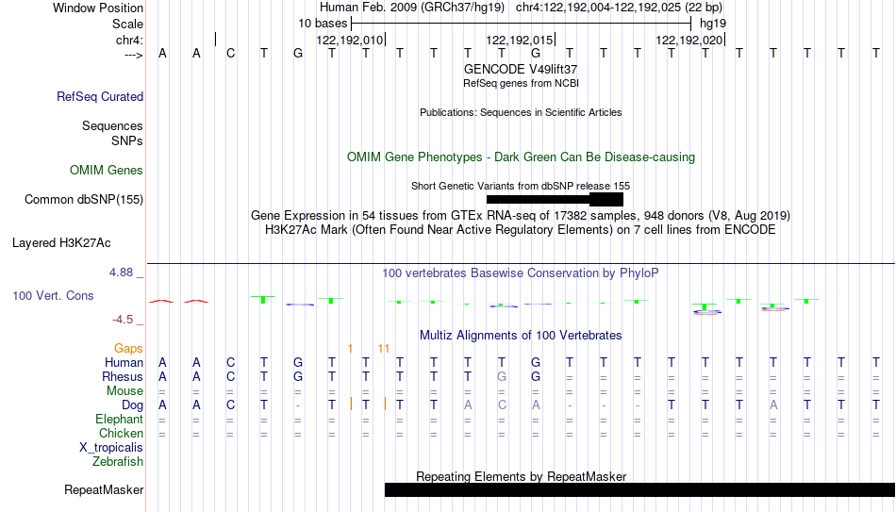
Task: Click the SNPs track label
Action: [x=127, y=140]
